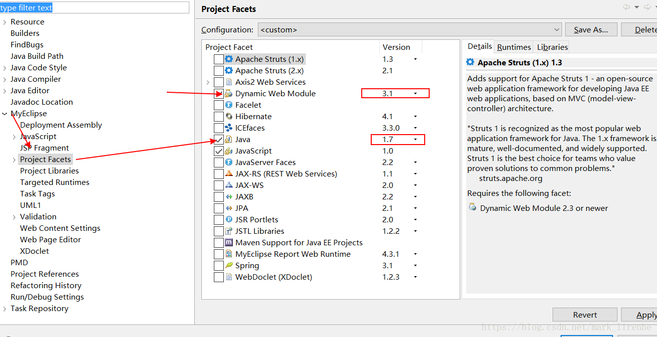The image size is (657, 337).
Task: Enable the Apache Struts (1.x) checkbox
Action: pos(218,59)
